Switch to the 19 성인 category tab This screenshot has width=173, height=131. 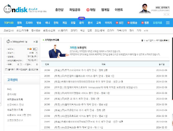[120, 23]
